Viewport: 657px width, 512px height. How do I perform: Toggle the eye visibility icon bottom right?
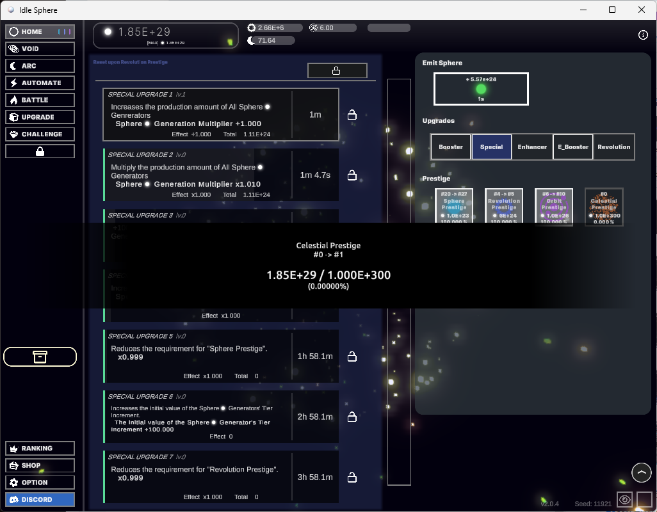click(x=624, y=499)
